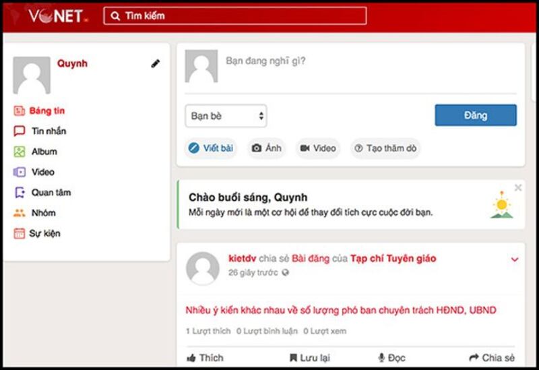Add a photo with Ảnh button
Viewport: 539px width, 370px height.
click(x=266, y=148)
